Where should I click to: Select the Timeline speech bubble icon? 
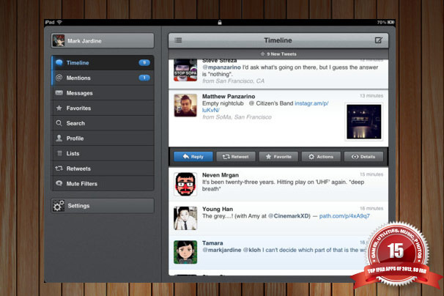click(x=59, y=62)
